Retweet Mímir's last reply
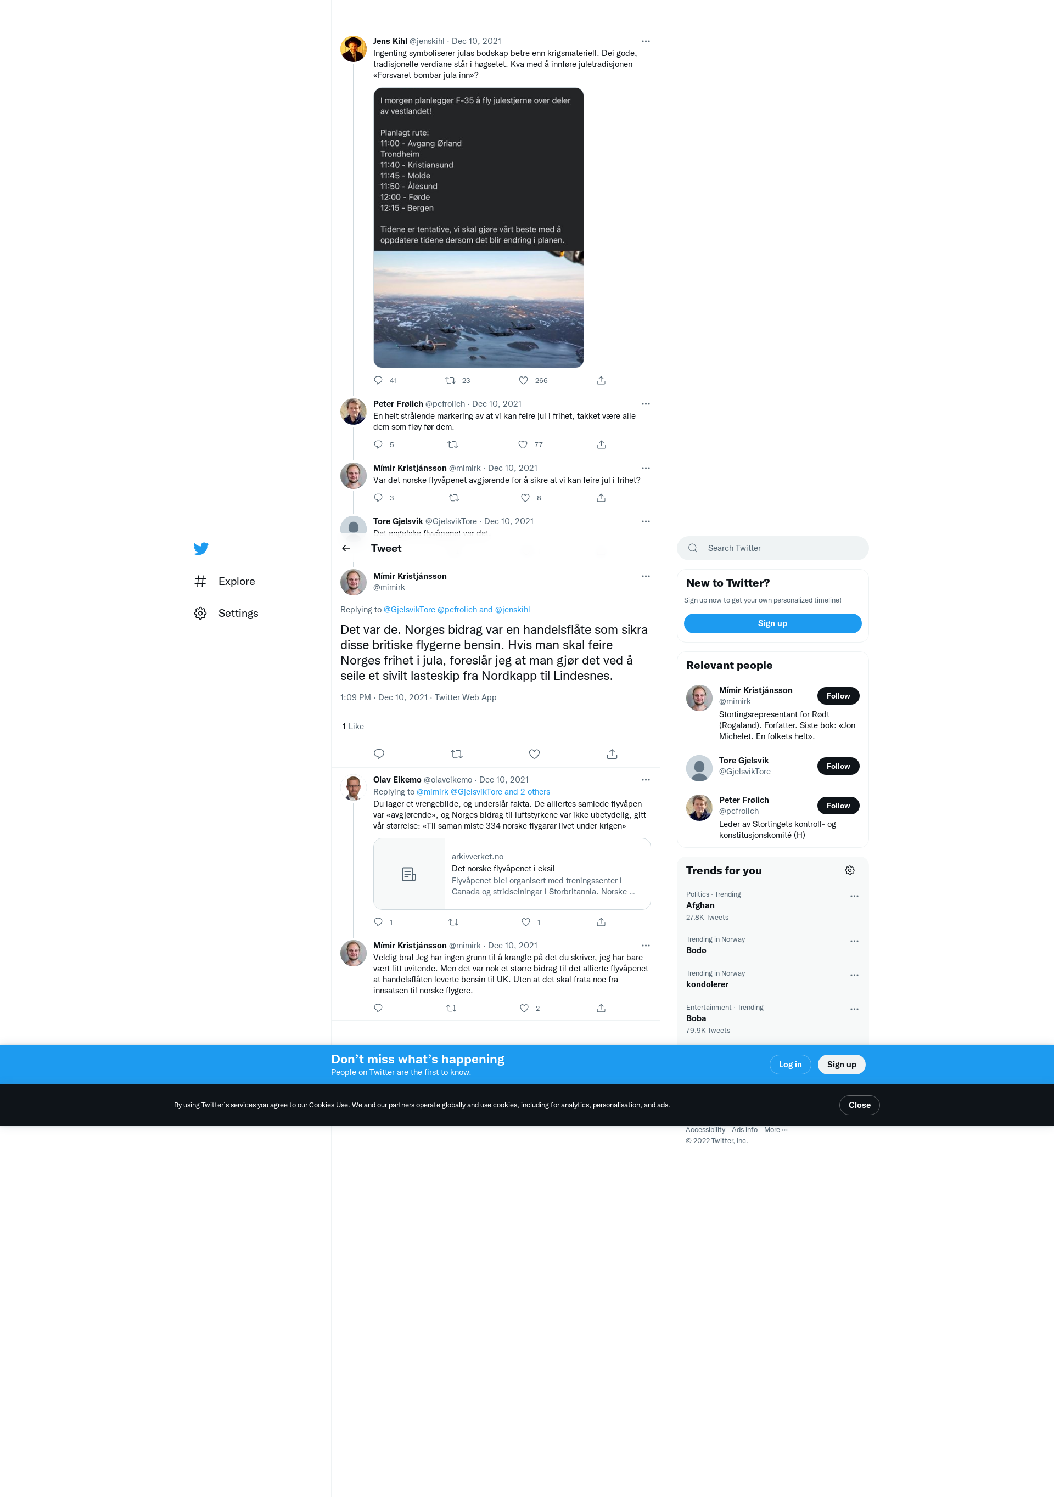This screenshot has height=1497, width=1054. click(451, 1008)
